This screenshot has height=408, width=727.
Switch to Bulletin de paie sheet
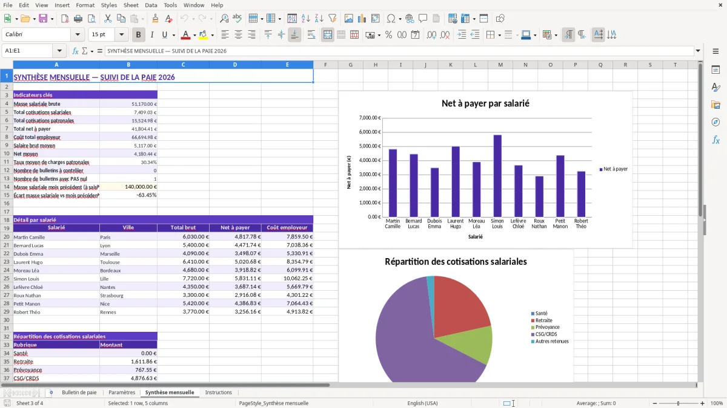(x=79, y=392)
